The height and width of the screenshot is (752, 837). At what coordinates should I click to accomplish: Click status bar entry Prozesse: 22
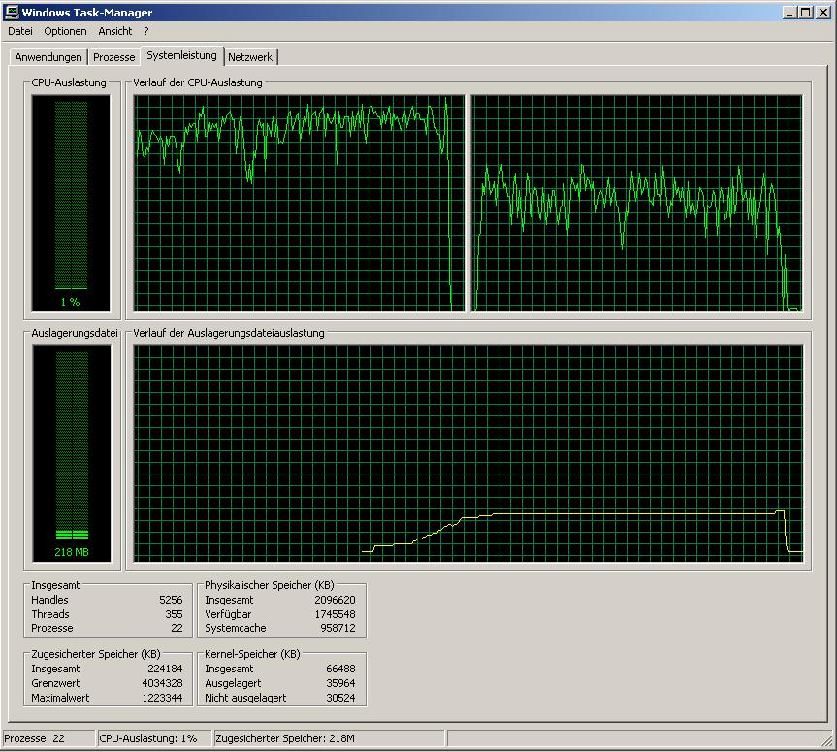49,738
